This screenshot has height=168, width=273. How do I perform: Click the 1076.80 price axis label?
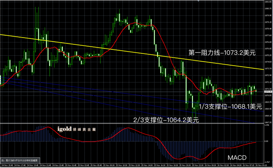[268, 42]
